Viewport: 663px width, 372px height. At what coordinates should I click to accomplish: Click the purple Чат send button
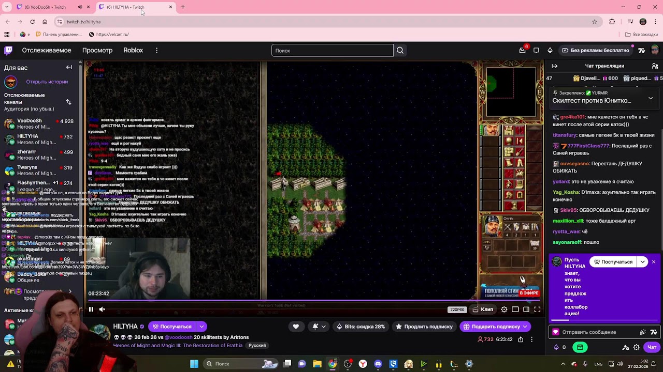point(652,347)
